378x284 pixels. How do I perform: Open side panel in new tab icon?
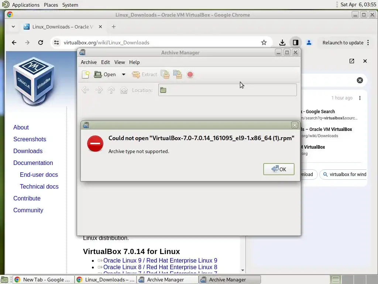click(351, 61)
